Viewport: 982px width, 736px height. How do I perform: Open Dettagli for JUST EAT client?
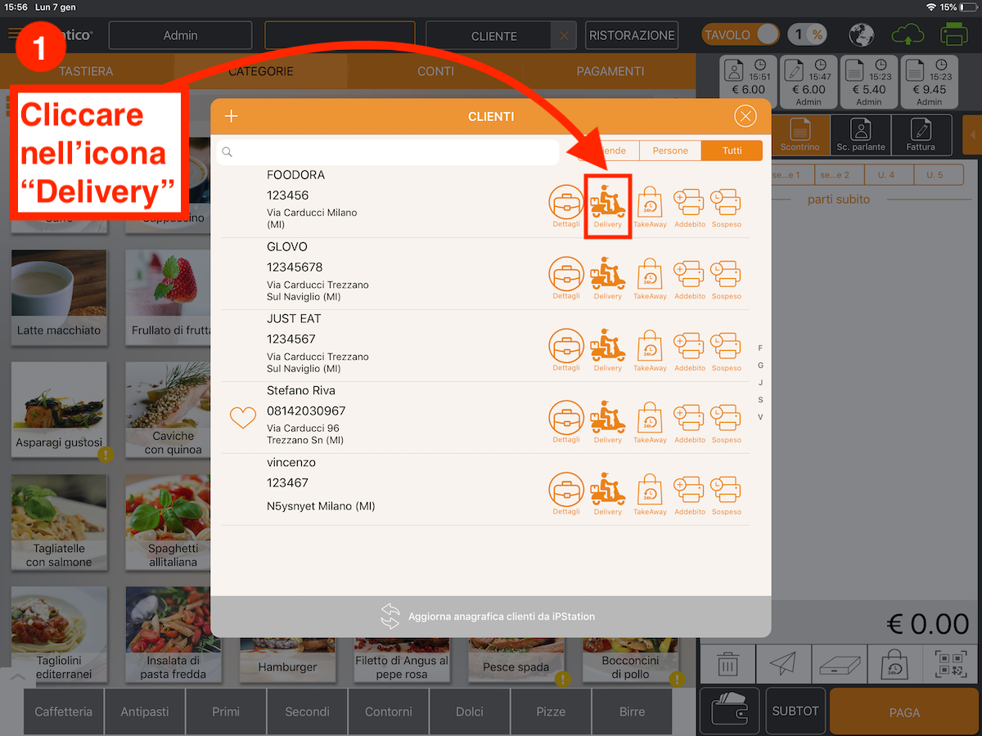click(565, 350)
